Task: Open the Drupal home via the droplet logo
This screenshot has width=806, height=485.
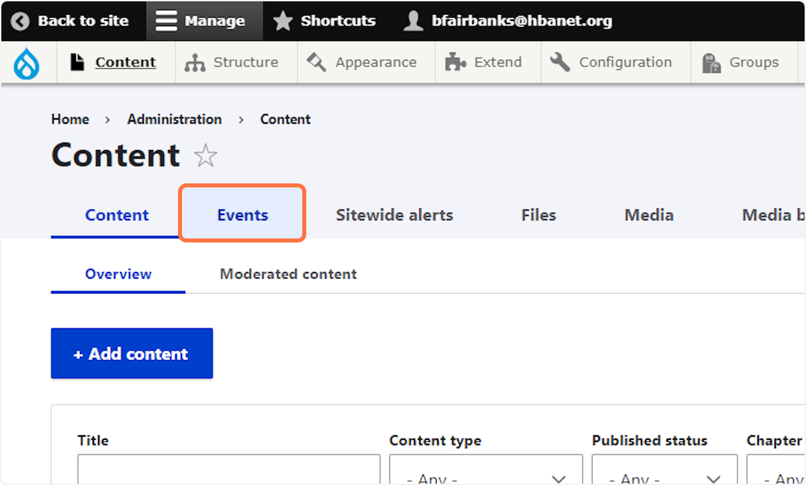Action: [x=27, y=62]
